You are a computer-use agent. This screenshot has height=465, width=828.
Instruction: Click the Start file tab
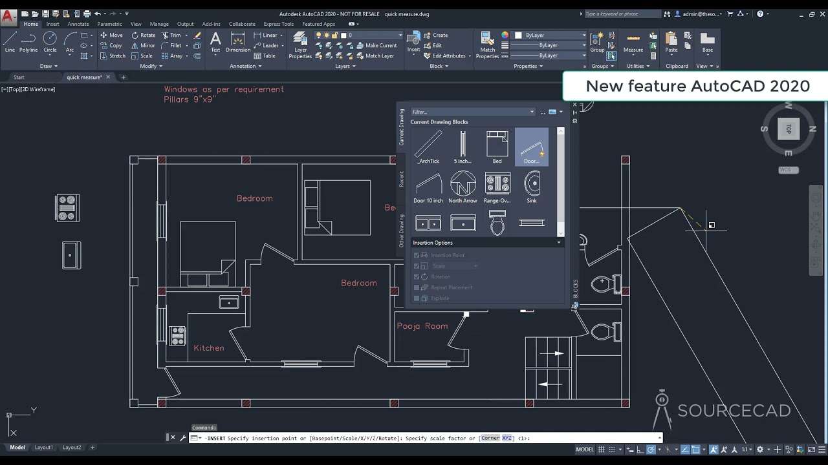(19, 77)
